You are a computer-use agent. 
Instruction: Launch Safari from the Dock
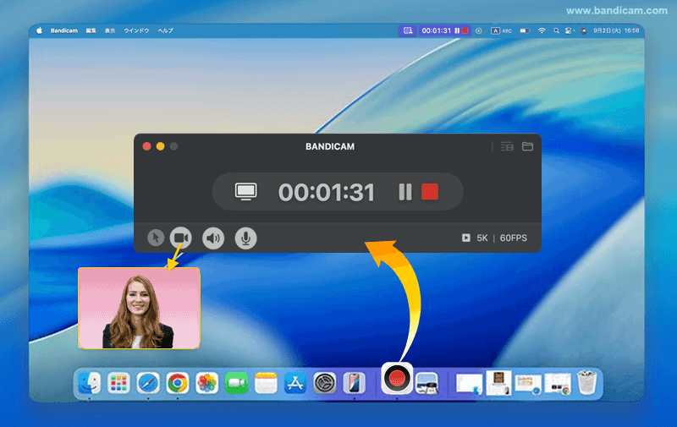pos(147,383)
